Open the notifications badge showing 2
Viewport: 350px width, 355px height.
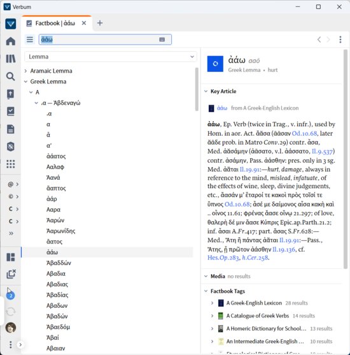(x=10, y=295)
